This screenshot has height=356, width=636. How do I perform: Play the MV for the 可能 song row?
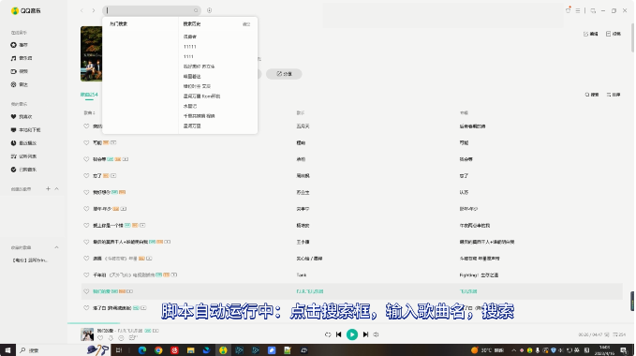pyautogui.click(x=113, y=142)
